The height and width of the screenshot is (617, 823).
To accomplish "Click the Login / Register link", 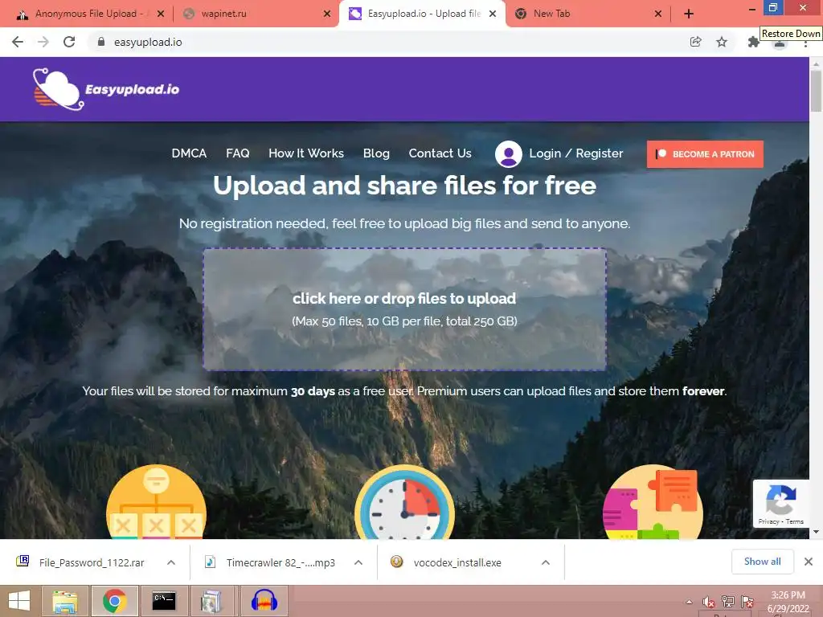I will 575,153.
